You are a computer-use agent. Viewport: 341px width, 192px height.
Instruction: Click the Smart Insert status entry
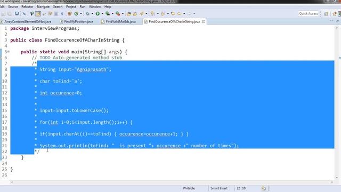click(x=219, y=188)
